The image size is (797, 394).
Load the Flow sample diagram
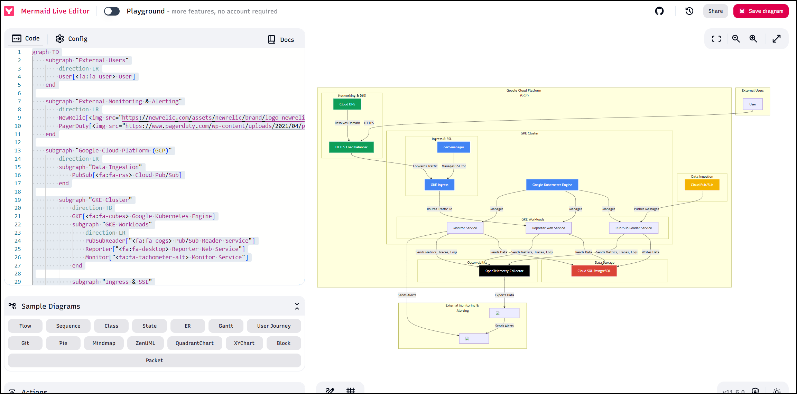(x=25, y=326)
